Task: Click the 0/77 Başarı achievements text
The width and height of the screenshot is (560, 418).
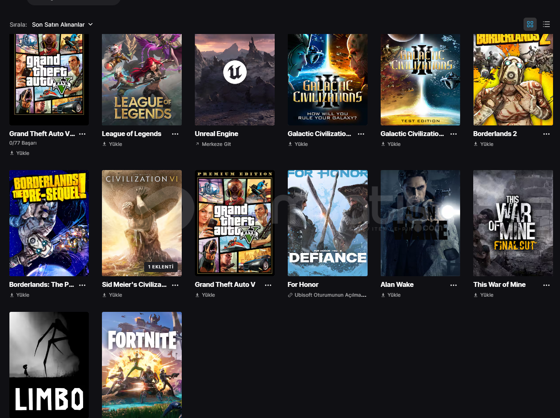Action: point(23,143)
